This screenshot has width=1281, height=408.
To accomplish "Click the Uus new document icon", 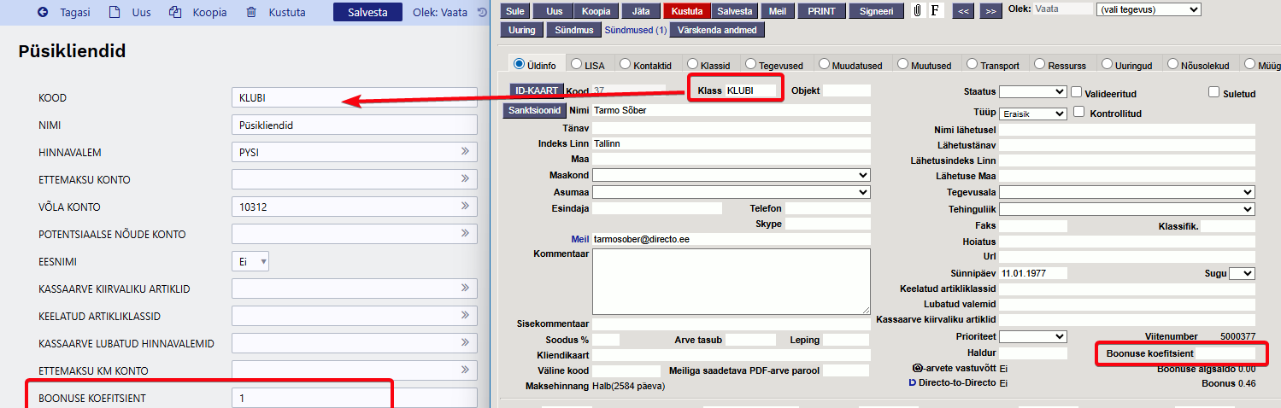I will 115,13.
